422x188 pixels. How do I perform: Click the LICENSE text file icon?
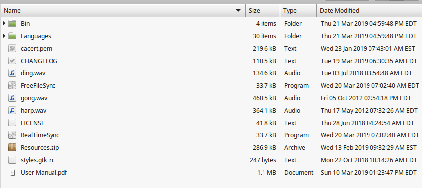[12, 123]
